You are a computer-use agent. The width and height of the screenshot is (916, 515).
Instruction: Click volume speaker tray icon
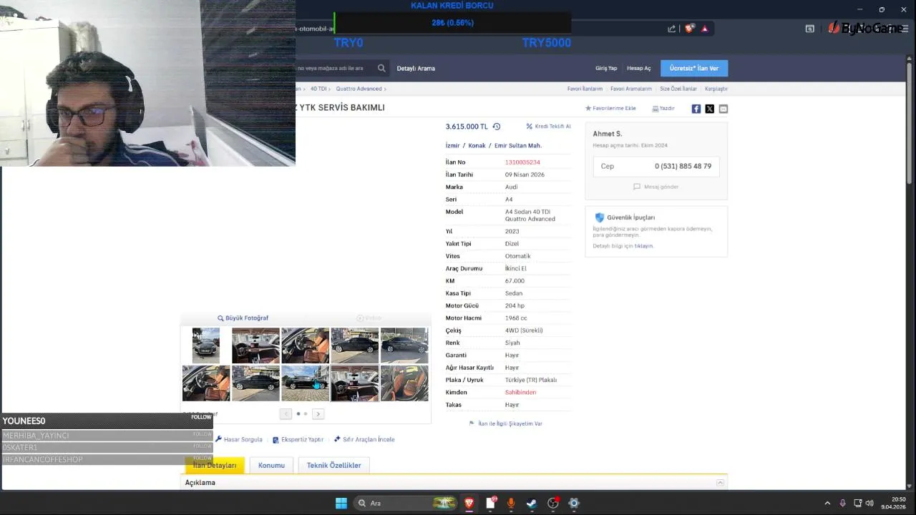(870, 503)
